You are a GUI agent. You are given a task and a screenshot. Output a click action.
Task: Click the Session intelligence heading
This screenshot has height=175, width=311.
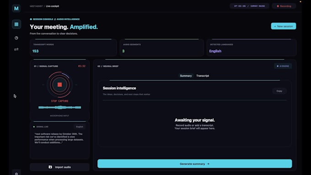coord(119,88)
